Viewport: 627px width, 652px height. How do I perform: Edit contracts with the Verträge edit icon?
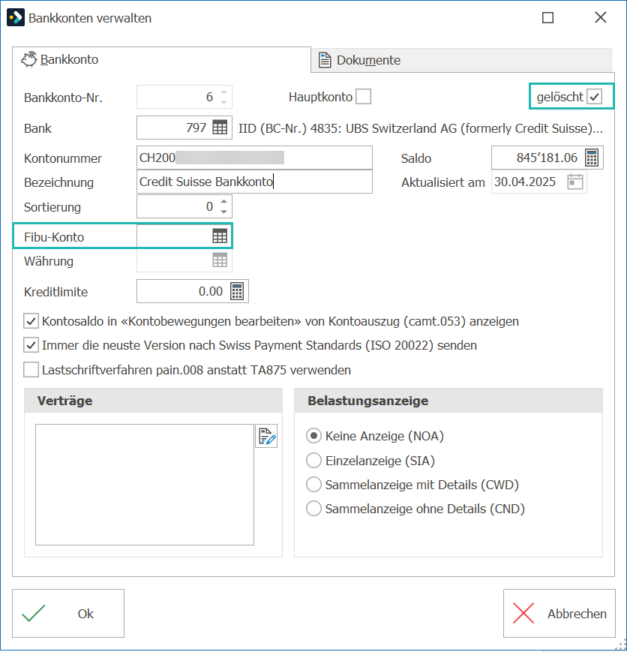(x=266, y=436)
